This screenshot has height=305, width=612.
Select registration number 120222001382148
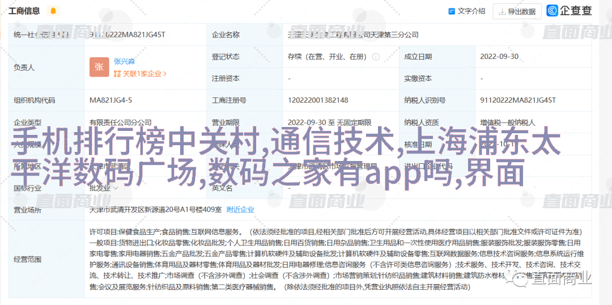[x=318, y=100]
